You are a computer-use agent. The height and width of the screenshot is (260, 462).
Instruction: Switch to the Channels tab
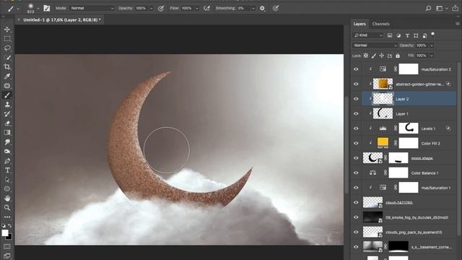[x=380, y=24]
